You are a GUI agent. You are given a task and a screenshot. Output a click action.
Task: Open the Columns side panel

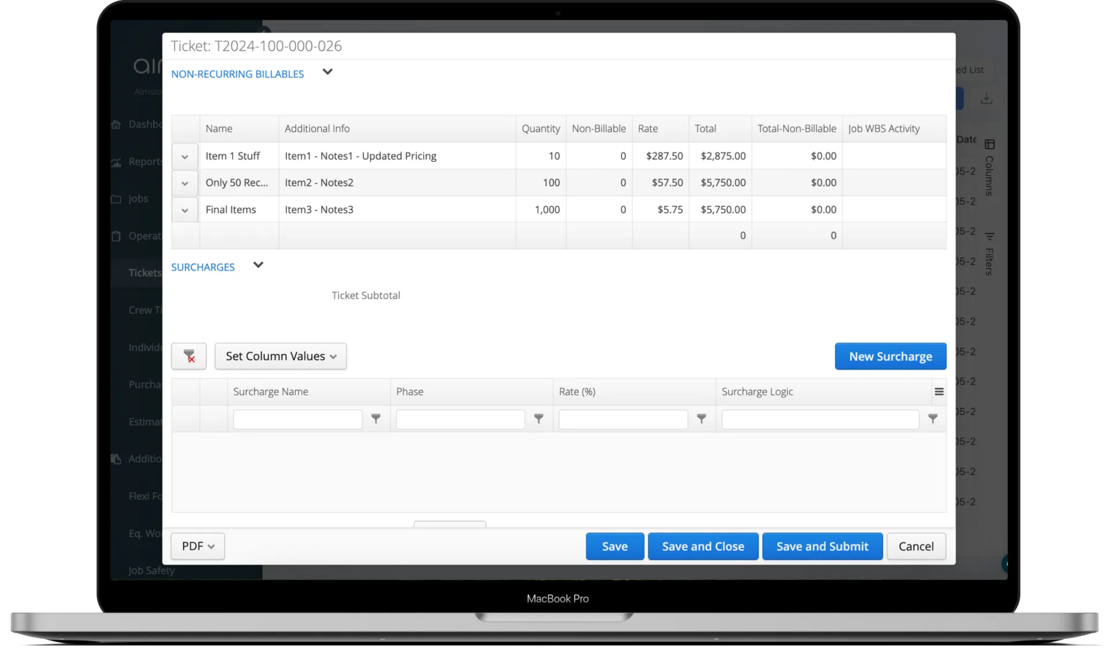pos(989,169)
